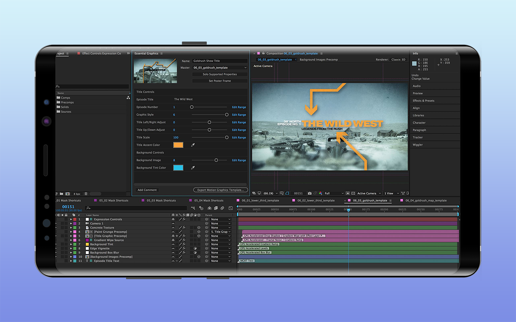Click Edit Range for Title Scale
This screenshot has width=516, height=322.
point(239,138)
